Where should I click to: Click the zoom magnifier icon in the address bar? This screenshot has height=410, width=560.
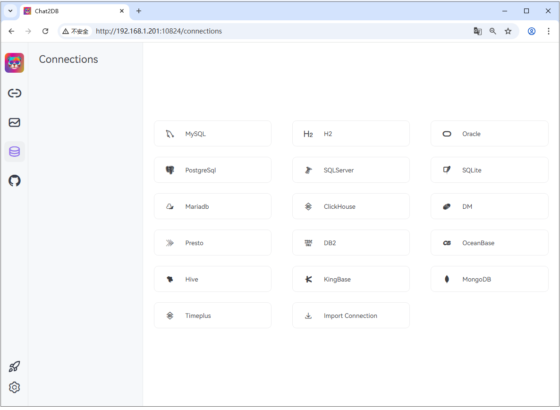pyautogui.click(x=493, y=32)
